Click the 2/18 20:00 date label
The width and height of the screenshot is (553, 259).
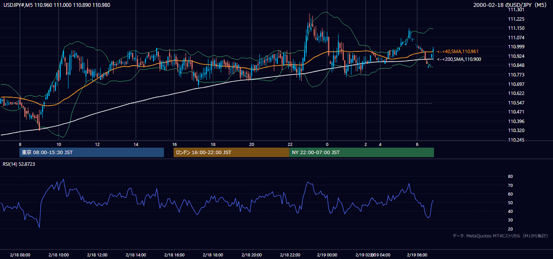[x=251, y=255]
